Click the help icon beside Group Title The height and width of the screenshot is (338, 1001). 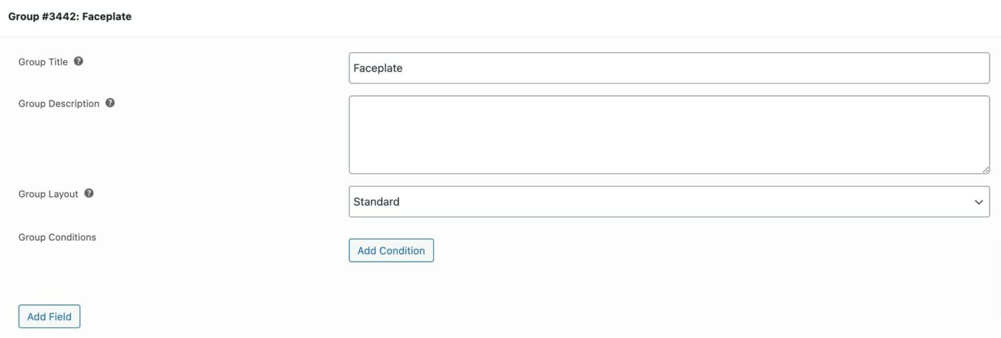(78, 61)
